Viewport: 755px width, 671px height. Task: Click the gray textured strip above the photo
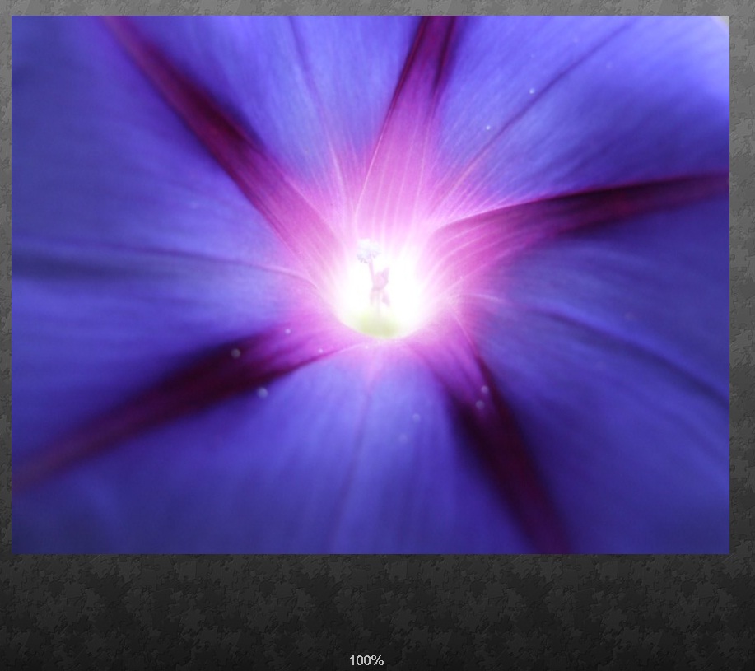click(x=371, y=7)
